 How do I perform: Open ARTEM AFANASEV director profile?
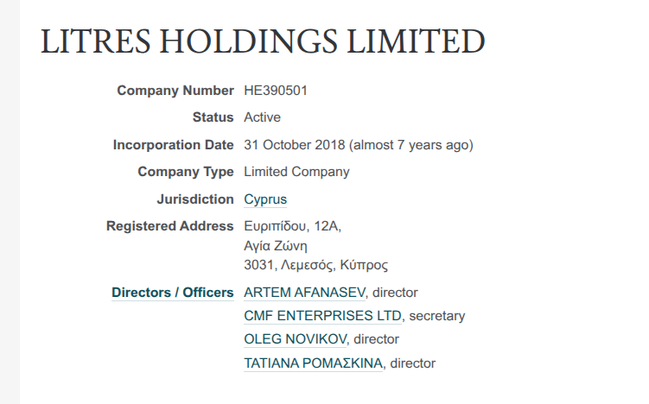(x=305, y=293)
